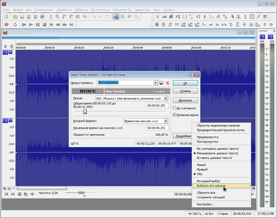Click the OK button

[x=185, y=83]
